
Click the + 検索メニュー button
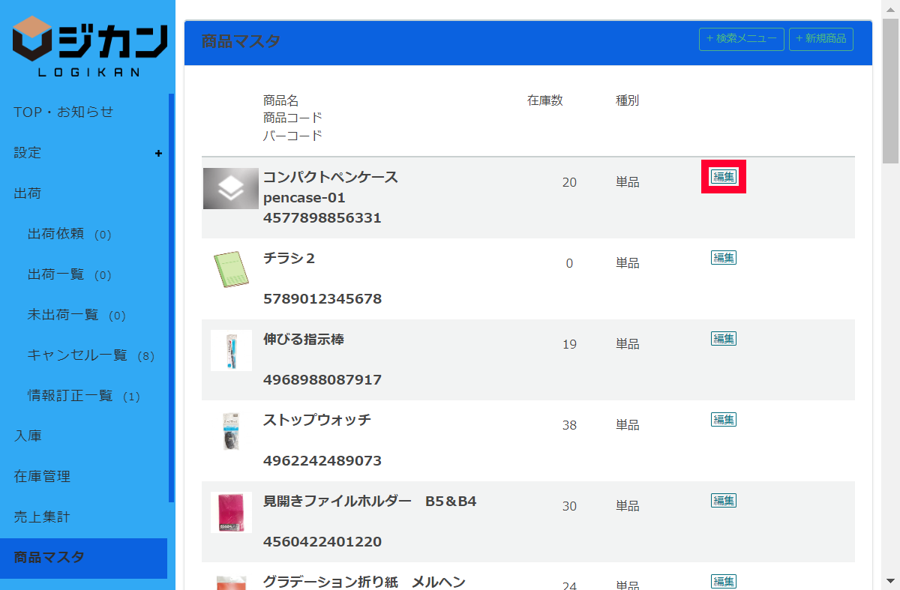point(741,39)
